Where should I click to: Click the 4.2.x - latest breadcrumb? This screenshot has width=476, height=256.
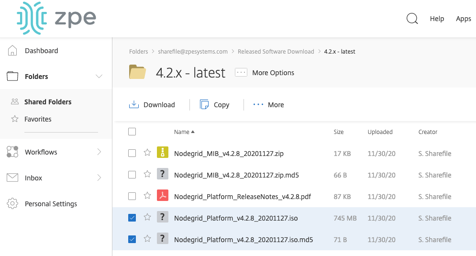339,52
